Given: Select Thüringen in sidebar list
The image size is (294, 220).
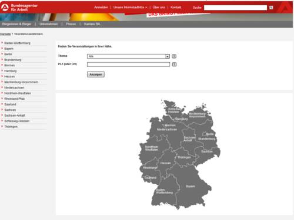Looking at the screenshot, I should (x=11, y=127).
